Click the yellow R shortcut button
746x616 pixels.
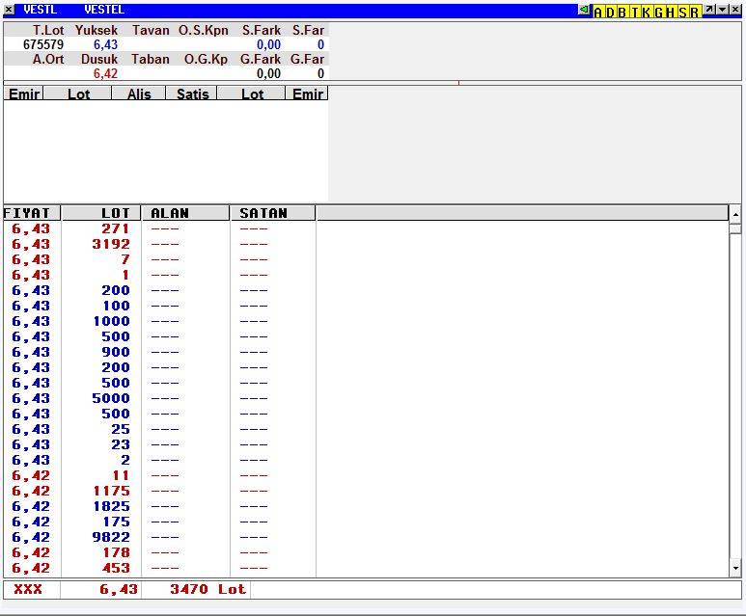click(695, 12)
